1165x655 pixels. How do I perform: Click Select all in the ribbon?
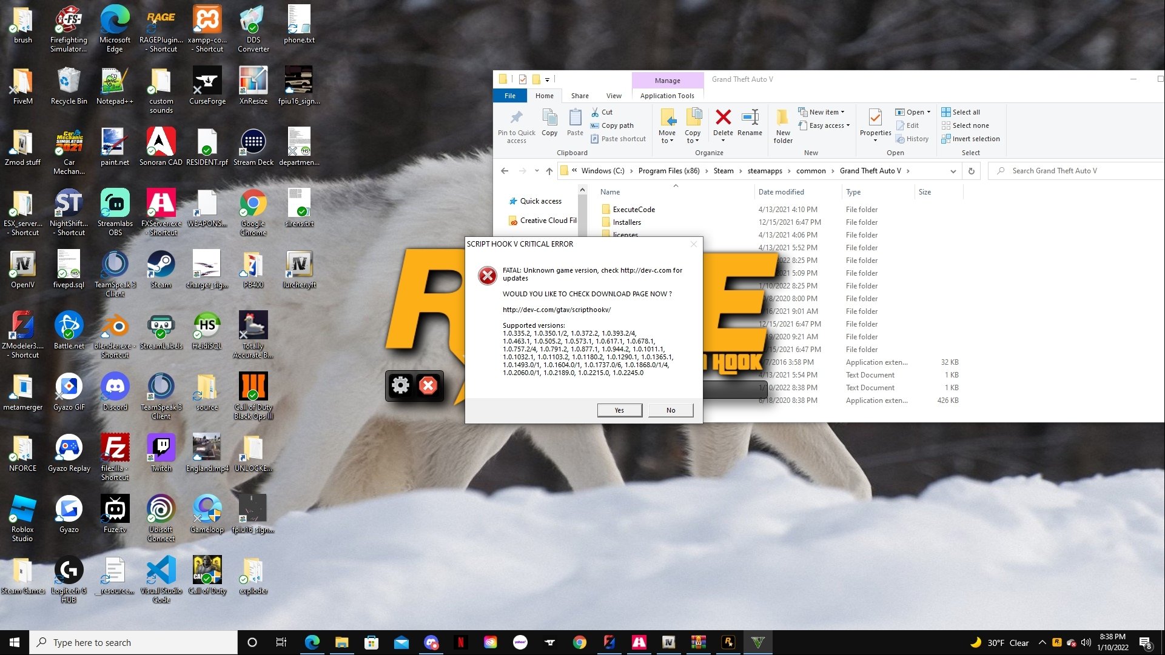[965, 112]
